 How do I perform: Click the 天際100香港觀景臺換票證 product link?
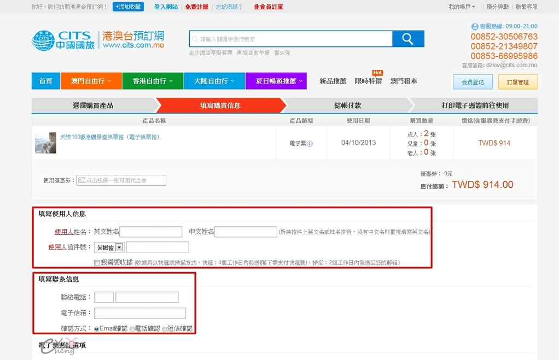pos(109,137)
